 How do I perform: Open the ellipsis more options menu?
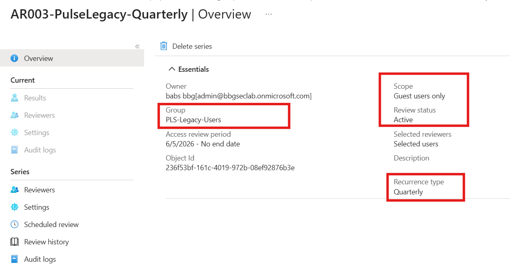(x=269, y=15)
